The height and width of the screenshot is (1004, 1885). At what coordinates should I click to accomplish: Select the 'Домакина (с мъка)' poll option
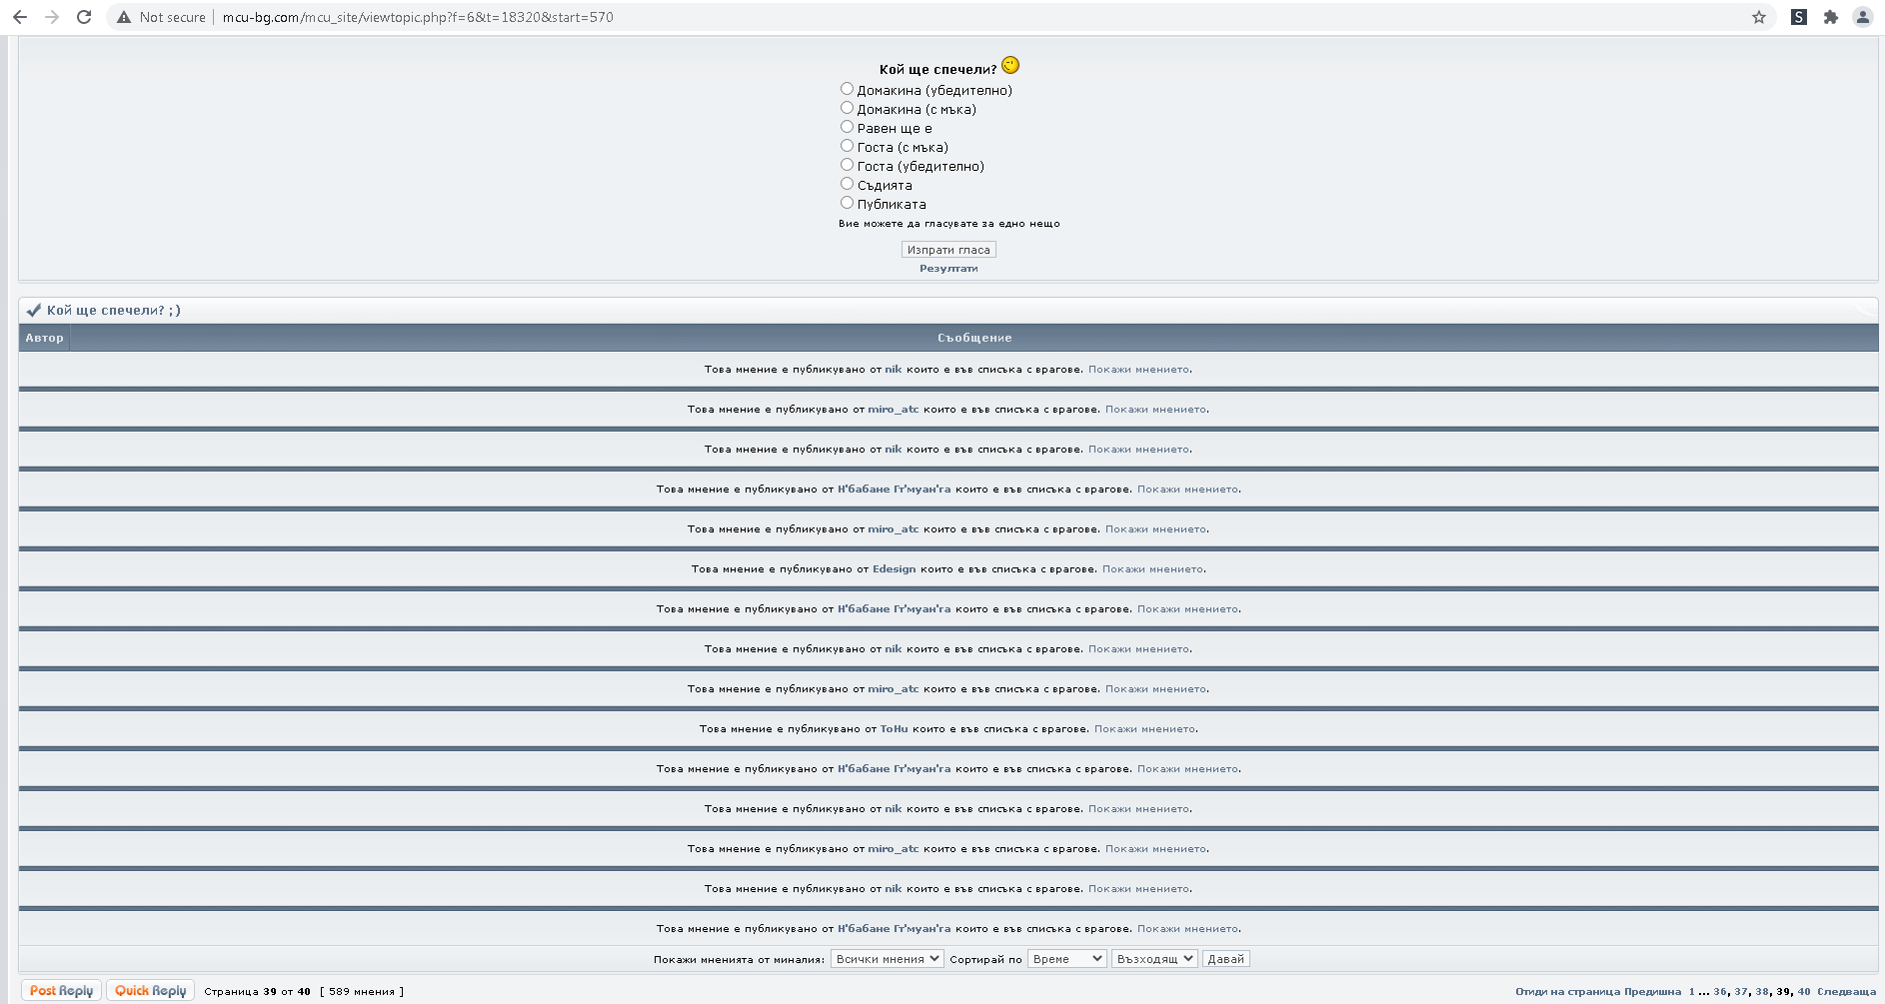(x=847, y=108)
